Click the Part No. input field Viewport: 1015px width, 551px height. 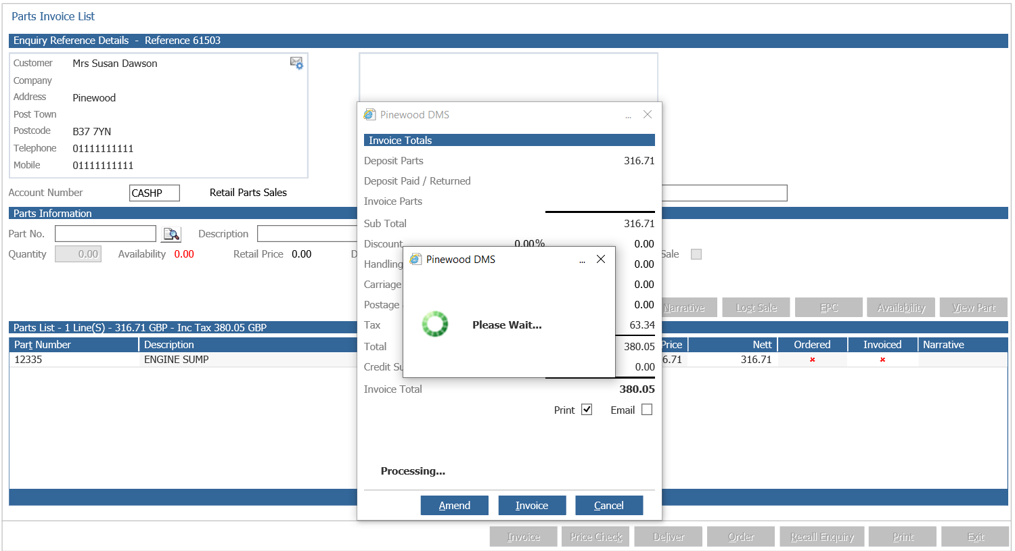click(x=106, y=234)
